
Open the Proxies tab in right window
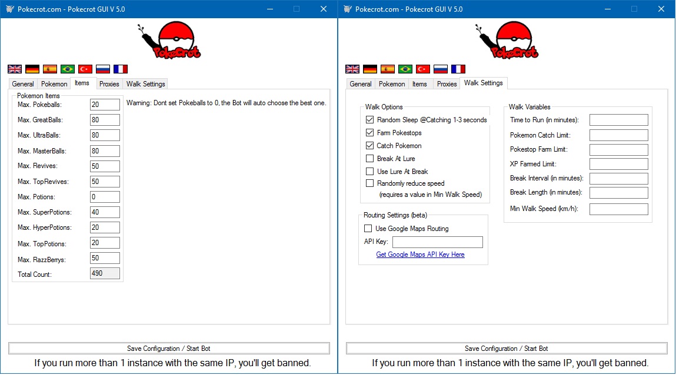447,84
